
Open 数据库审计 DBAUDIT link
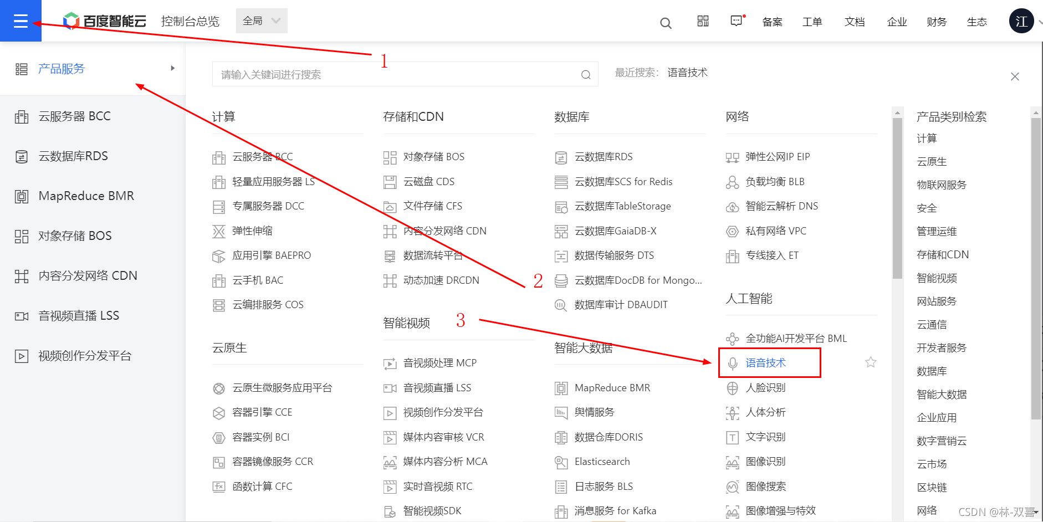pos(621,305)
